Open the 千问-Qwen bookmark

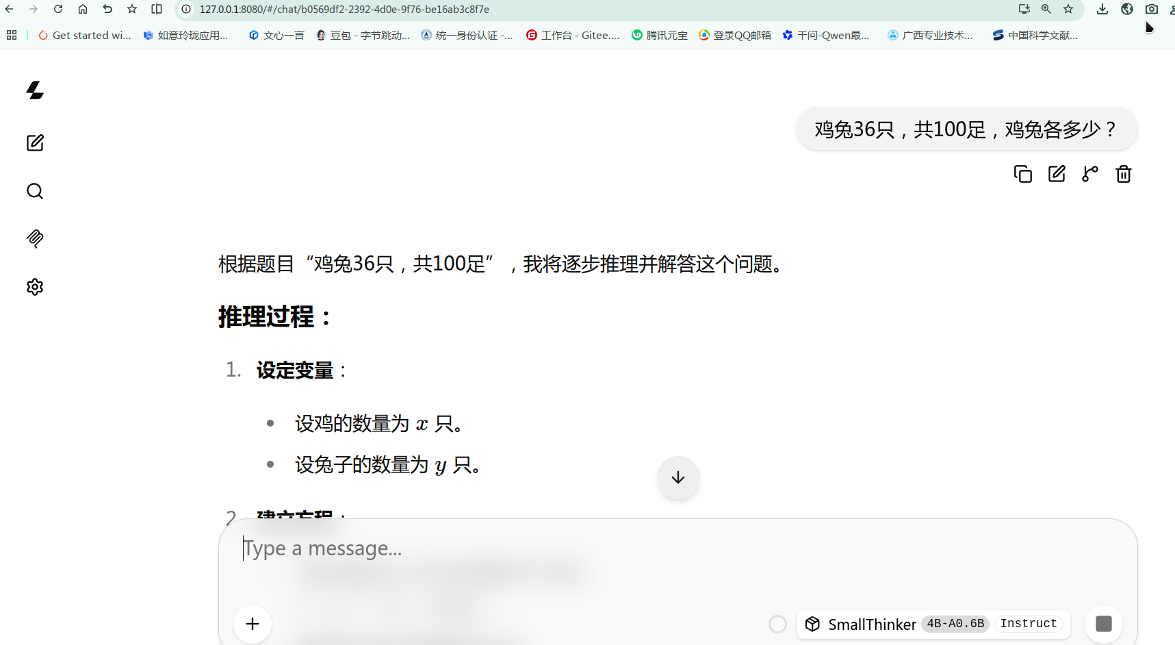[x=826, y=35]
